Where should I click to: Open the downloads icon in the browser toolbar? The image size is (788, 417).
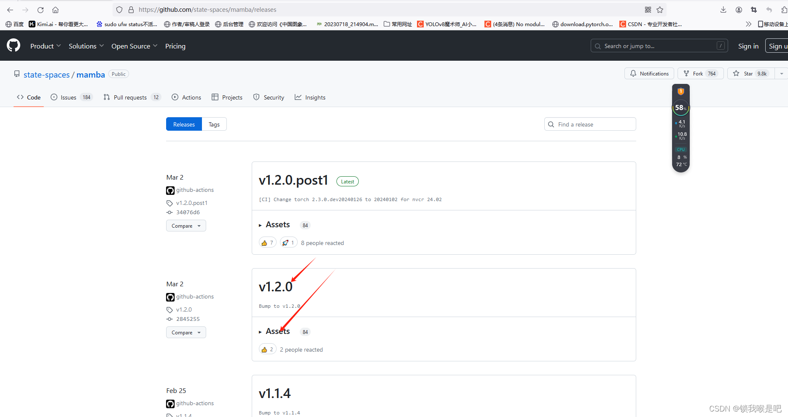[723, 10]
